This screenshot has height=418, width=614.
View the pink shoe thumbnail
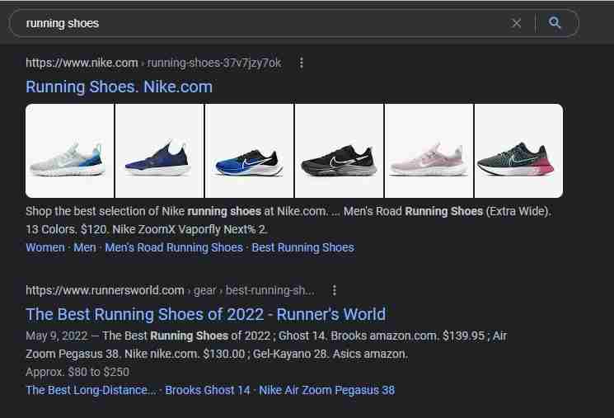(x=429, y=151)
